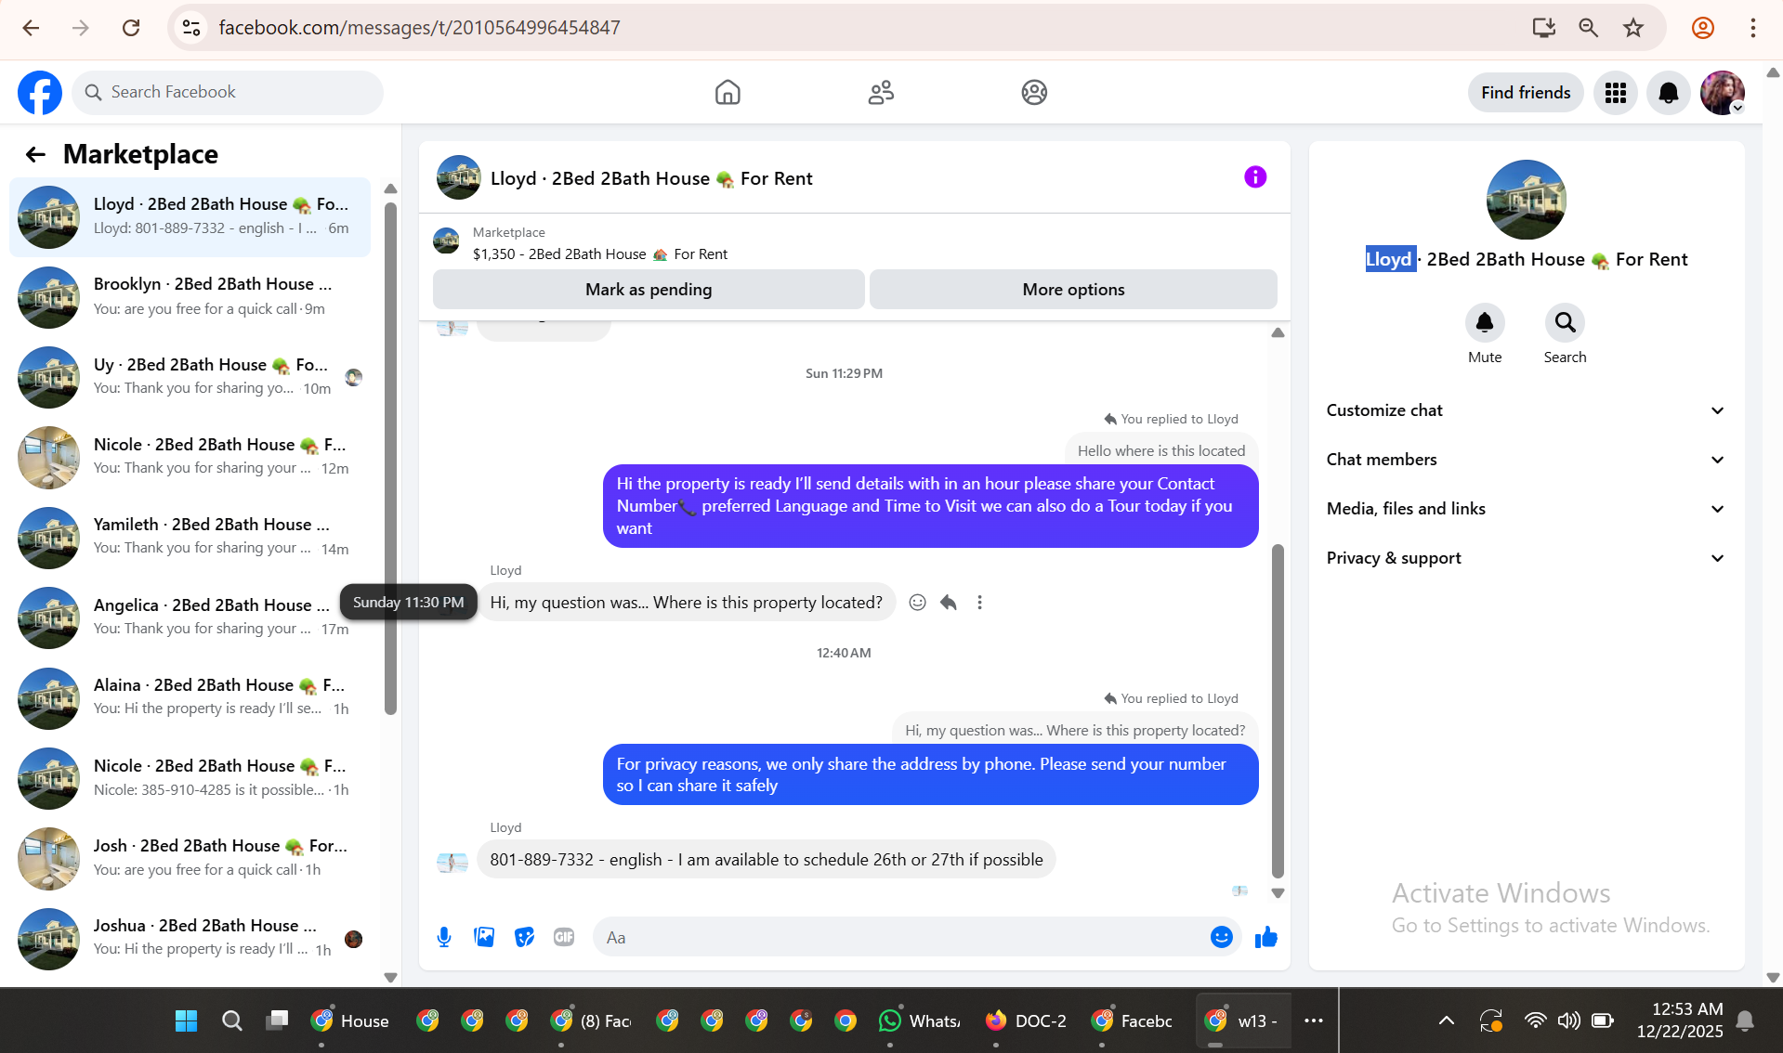The image size is (1783, 1053).
Task: Click the message thread scrollbar
Action: click(1278, 710)
